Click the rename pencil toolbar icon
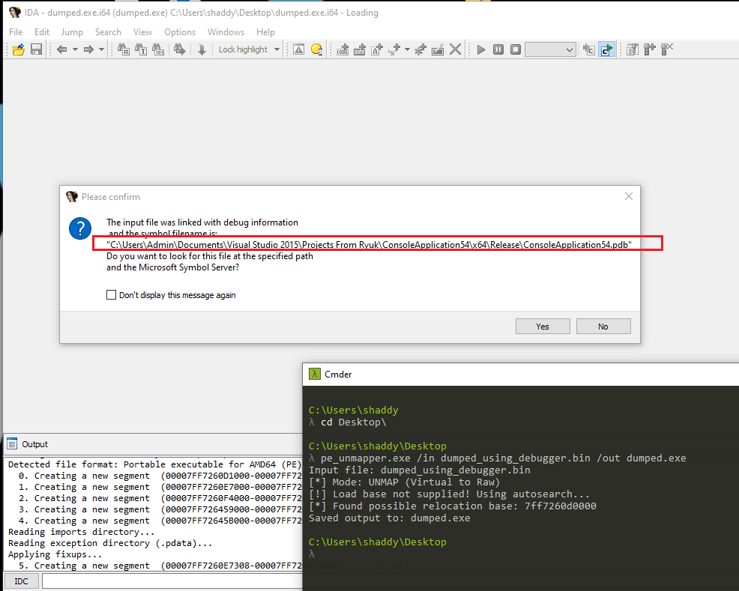Image resolution: width=739 pixels, height=591 pixels. tap(438, 49)
